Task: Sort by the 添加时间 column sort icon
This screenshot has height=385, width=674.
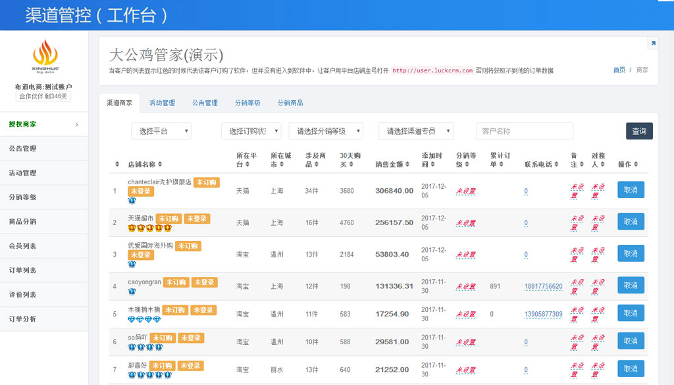Action: [432, 164]
